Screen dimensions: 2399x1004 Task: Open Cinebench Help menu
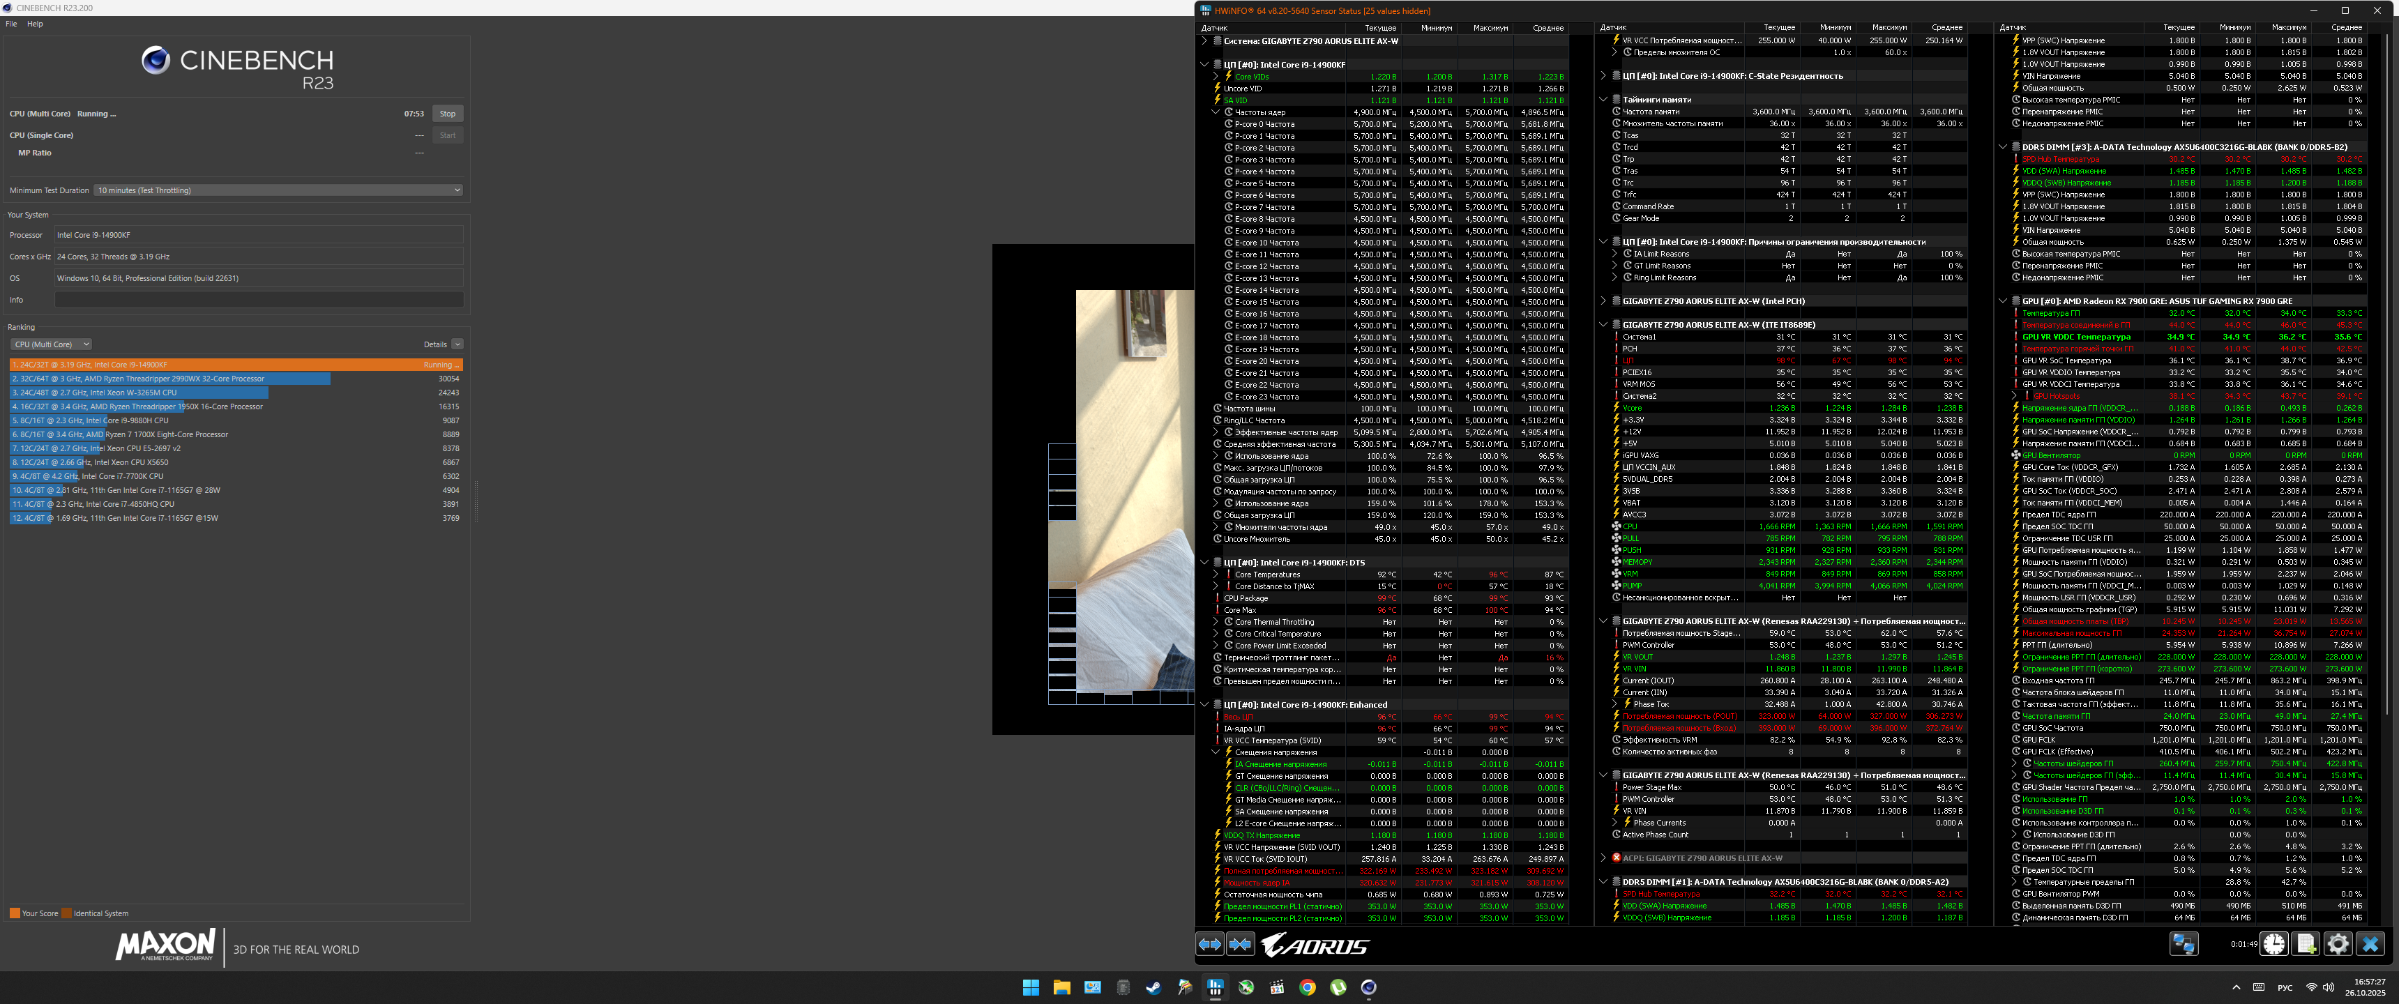(x=36, y=24)
